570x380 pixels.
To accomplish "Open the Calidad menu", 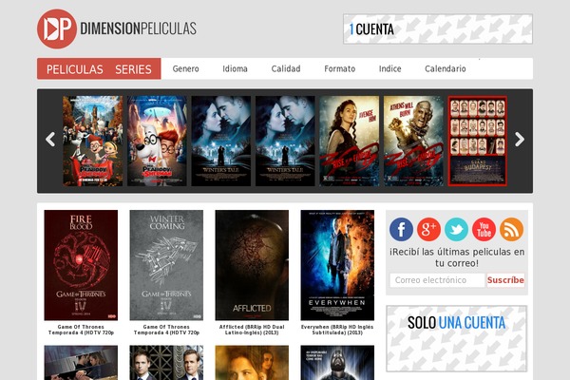I will coord(286,68).
